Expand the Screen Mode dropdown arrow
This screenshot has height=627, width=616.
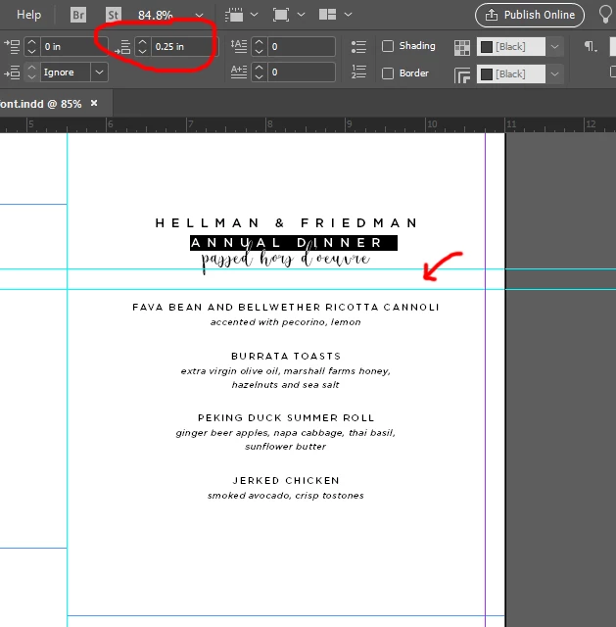point(302,15)
